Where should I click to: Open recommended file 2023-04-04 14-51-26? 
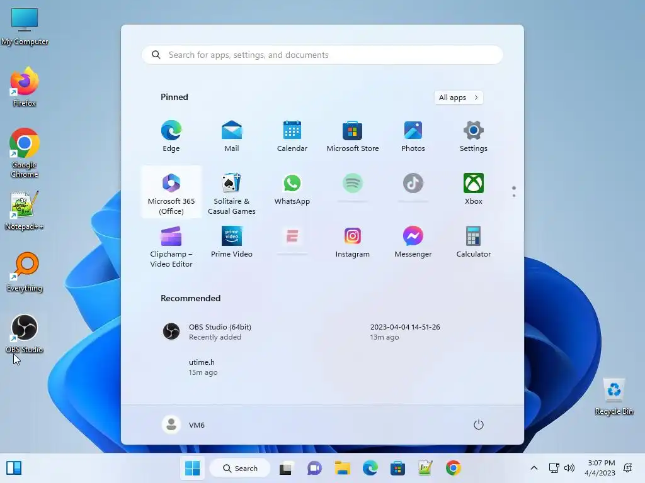pos(405,332)
